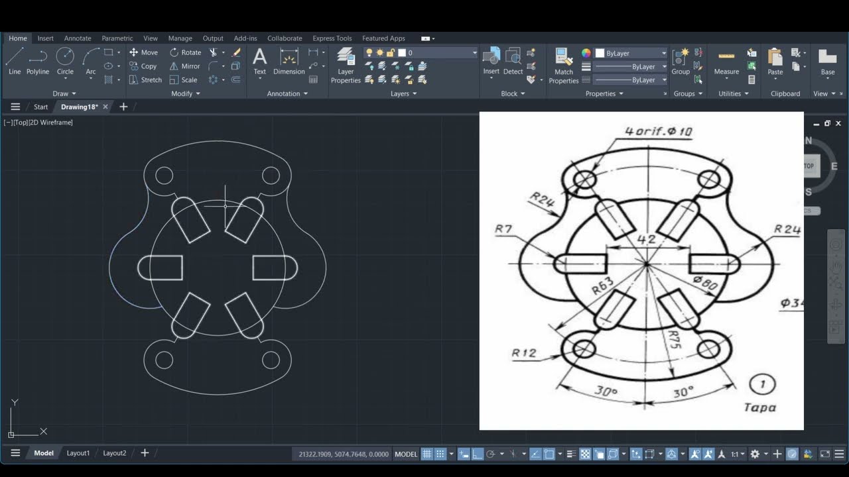Screen dimensions: 849x477
Task: Open the file tabs hamburger menu
Action: [x=15, y=107]
